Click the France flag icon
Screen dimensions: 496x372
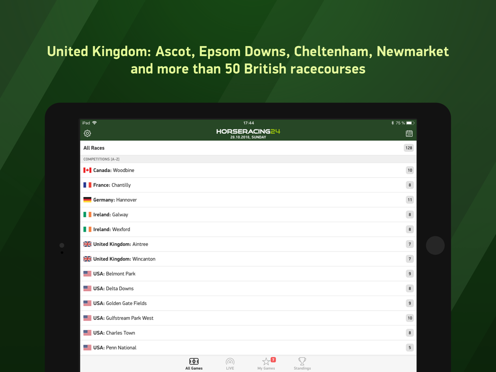[87, 185]
